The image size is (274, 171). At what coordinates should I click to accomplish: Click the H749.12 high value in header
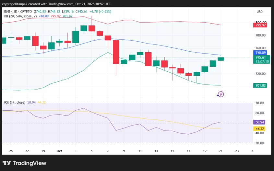coord(54,12)
